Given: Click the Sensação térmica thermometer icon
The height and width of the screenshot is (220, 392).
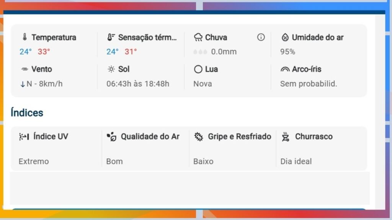Looking at the screenshot, I should pos(111,37).
